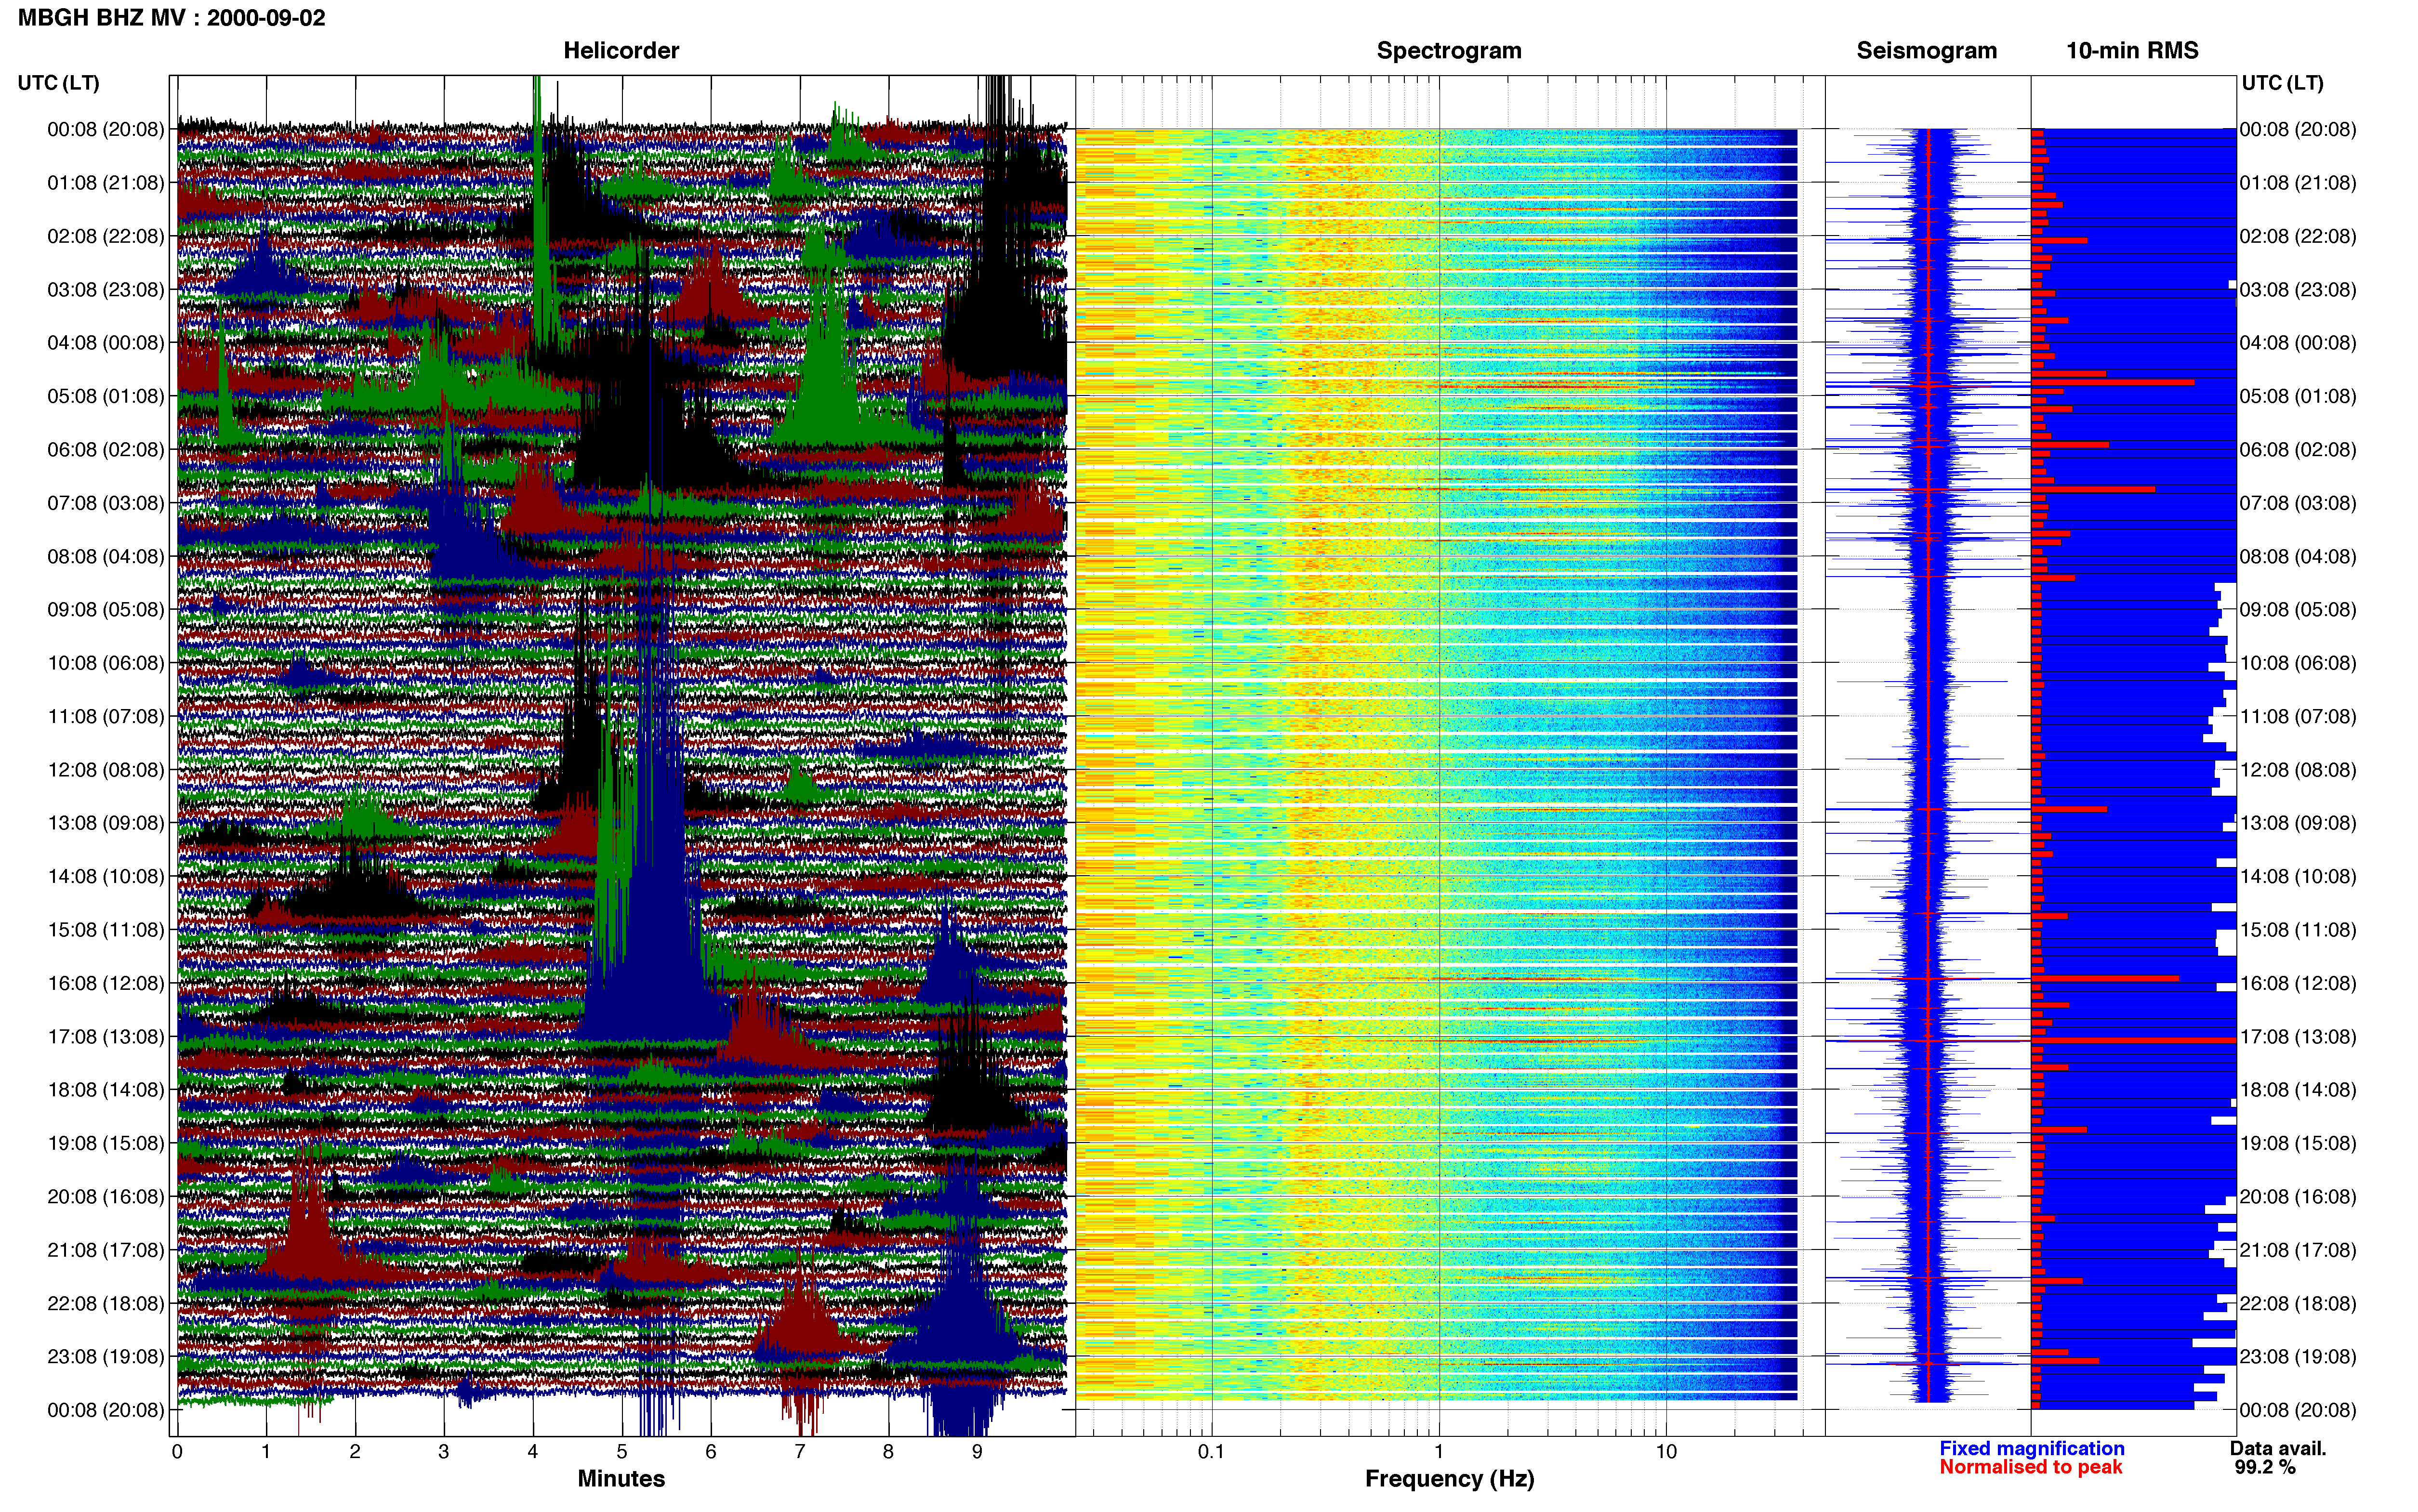Click right-side time label '05:08 (01:08)'
The width and height of the screenshot is (2418, 1512).
(x=2298, y=396)
